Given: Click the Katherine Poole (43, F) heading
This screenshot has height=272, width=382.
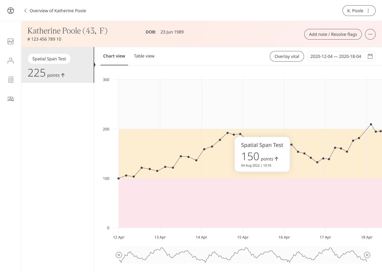Looking at the screenshot, I should pyautogui.click(x=67, y=31).
